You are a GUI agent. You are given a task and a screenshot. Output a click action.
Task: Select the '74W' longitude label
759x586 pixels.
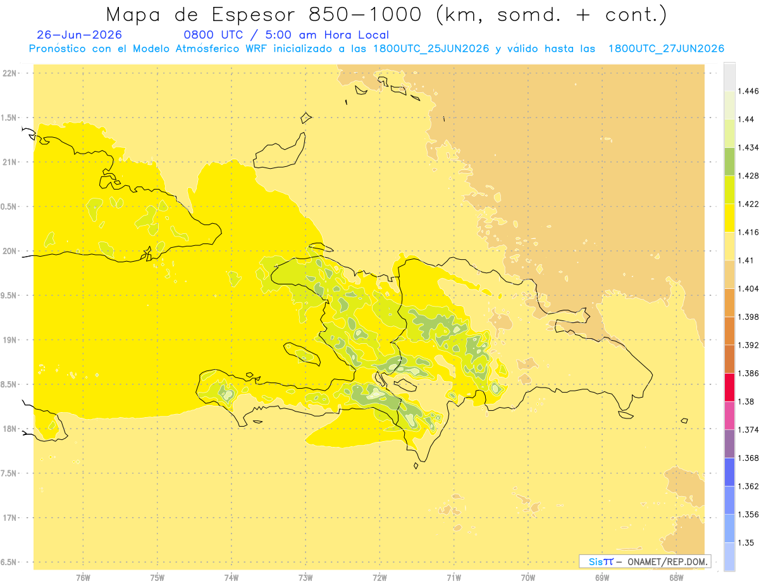tap(231, 578)
